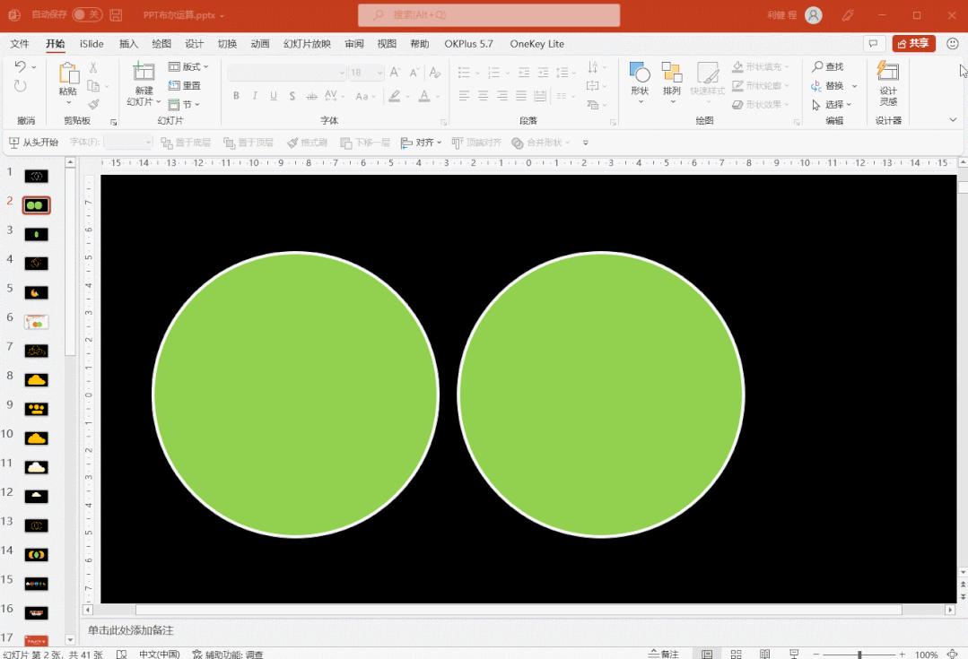The width and height of the screenshot is (968, 659).
Task: Expand the 版式 (Layout) dropdown
Action: pos(188,67)
